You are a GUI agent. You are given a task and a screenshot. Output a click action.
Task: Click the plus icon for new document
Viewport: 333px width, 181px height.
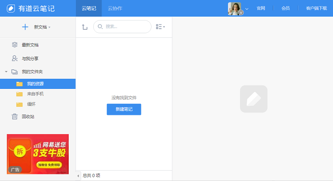coord(25,27)
